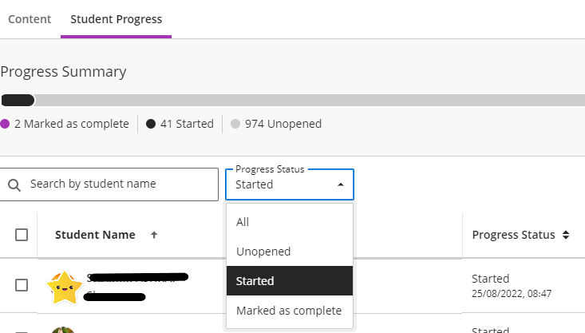Image resolution: width=585 pixels, height=333 pixels.
Task: Select Marked as complete filter option
Action: [x=288, y=311]
